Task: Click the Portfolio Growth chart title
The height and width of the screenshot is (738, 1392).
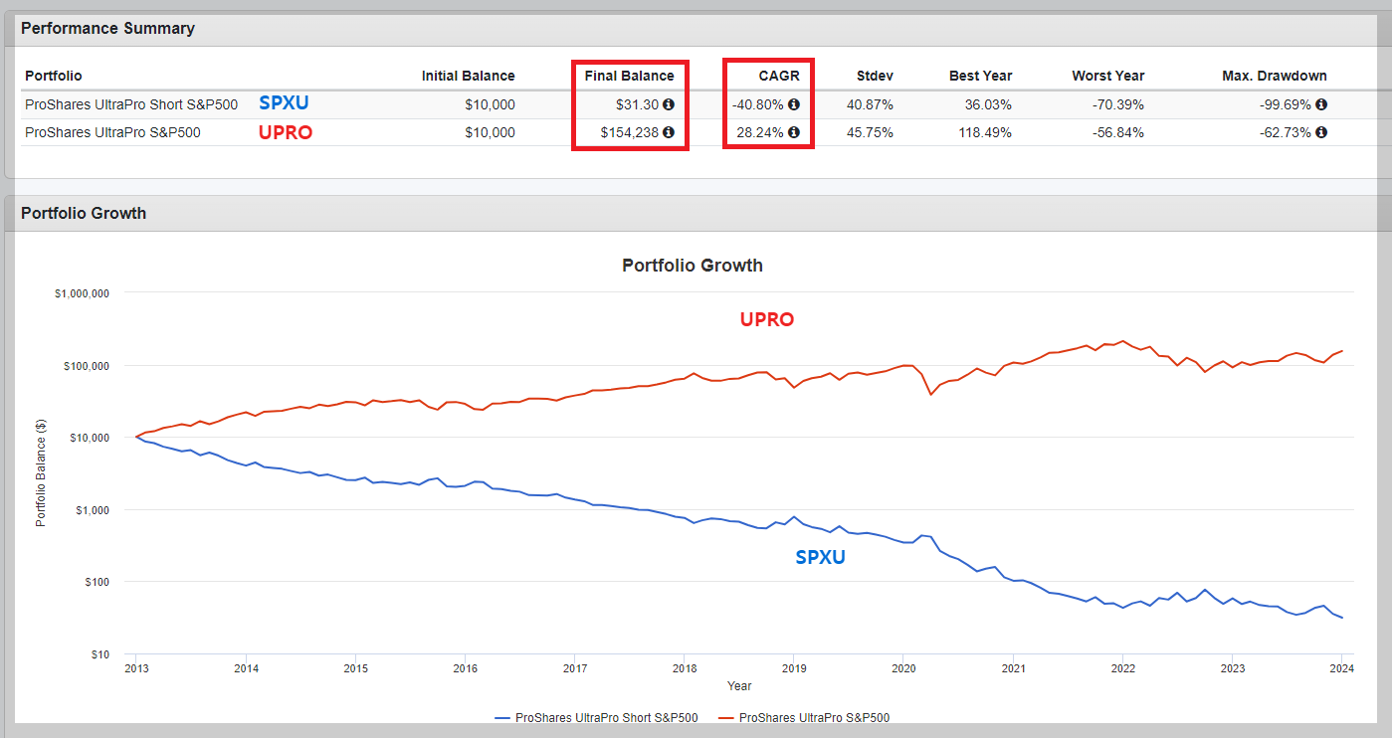Action: click(693, 266)
